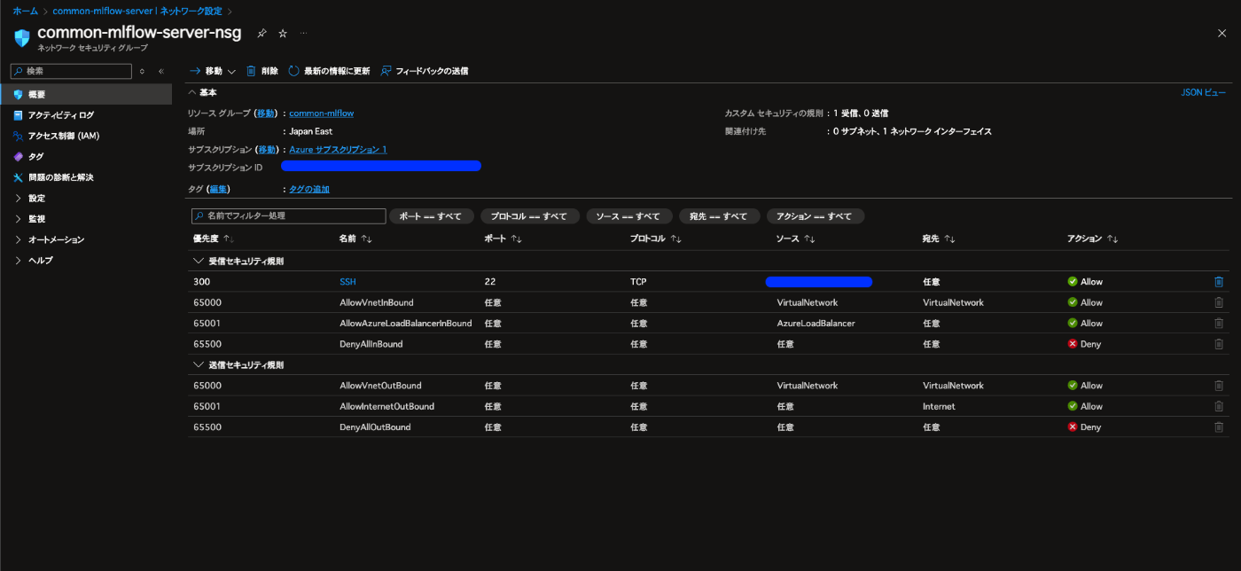The height and width of the screenshot is (571, 1241).
Task: Click the 削除 trash toolbar button
Action: click(x=261, y=71)
